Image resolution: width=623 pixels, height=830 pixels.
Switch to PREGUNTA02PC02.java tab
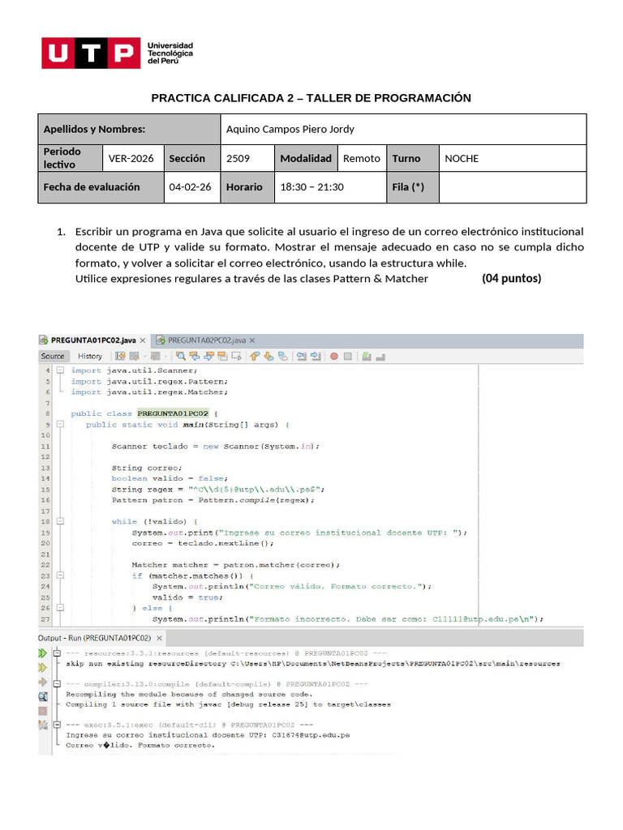(207, 340)
